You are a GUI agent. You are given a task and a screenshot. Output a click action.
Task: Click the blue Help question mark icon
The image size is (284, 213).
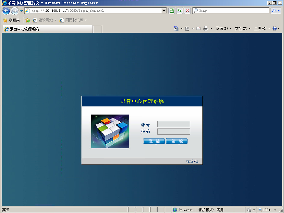275,28
